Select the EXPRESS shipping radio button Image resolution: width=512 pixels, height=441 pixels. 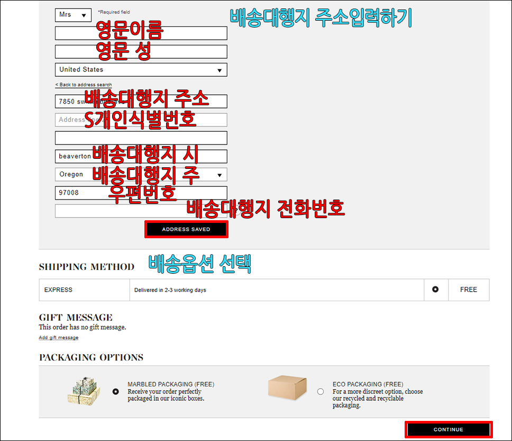pos(435,290)
